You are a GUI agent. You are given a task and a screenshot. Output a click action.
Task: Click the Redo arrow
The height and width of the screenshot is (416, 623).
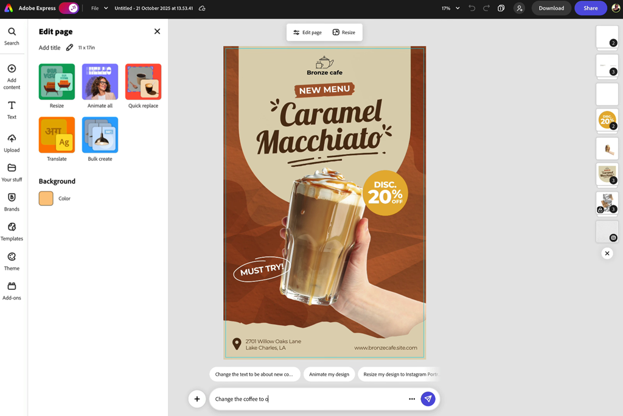click(486, 8)
